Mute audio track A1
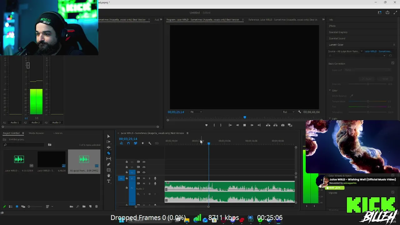 click(144, 178)
